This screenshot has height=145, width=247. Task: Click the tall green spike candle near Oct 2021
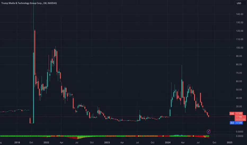pos(33,88)
